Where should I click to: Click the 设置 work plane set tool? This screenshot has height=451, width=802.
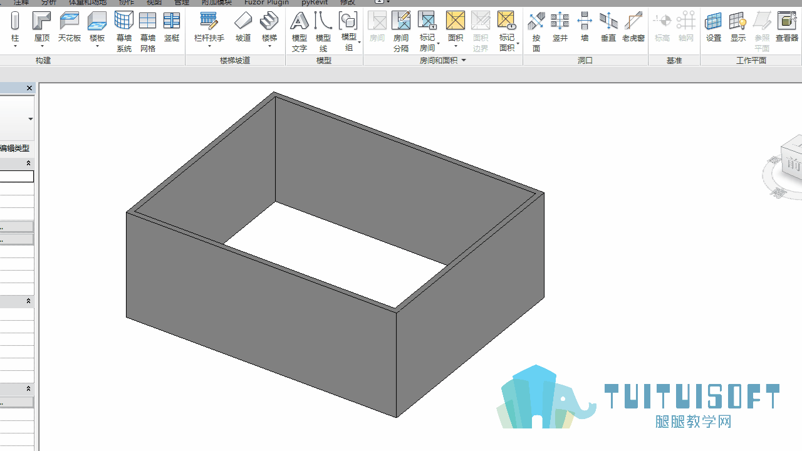point(714,28)
